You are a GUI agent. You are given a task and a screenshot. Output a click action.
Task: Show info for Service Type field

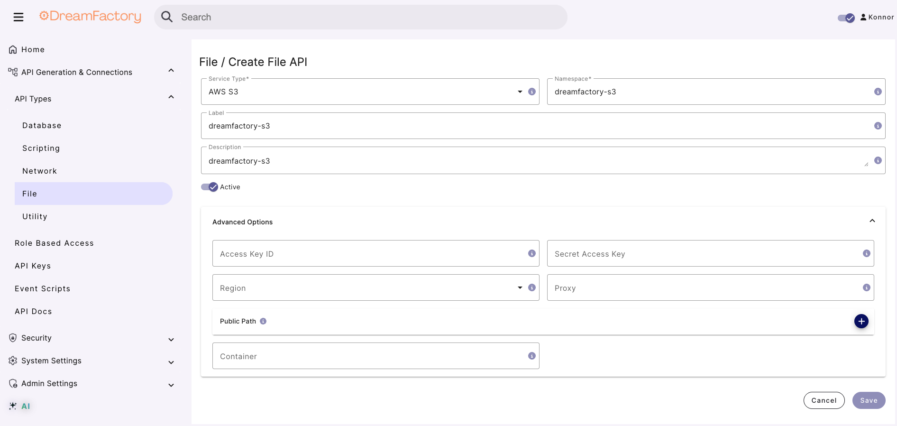[x=532, y=92]
